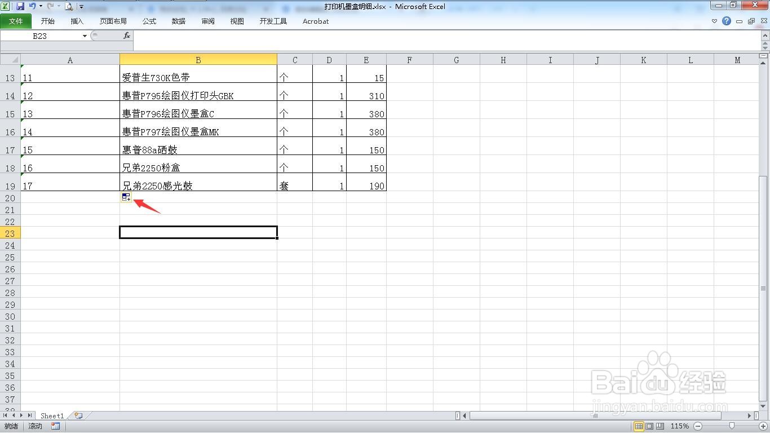Screen dimensions: 770x433
Task: Select the 套 unit cell in row 19
Action: click(295, 182)
